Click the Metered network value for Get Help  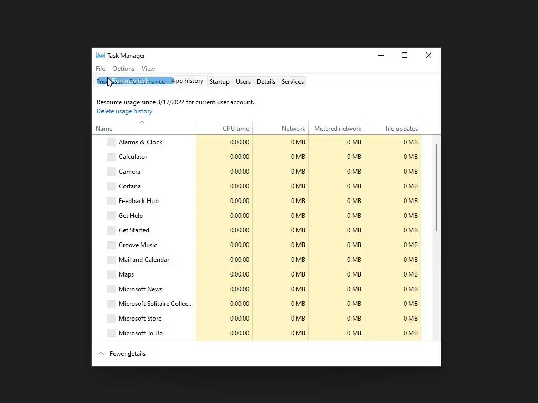pos(354,216)
